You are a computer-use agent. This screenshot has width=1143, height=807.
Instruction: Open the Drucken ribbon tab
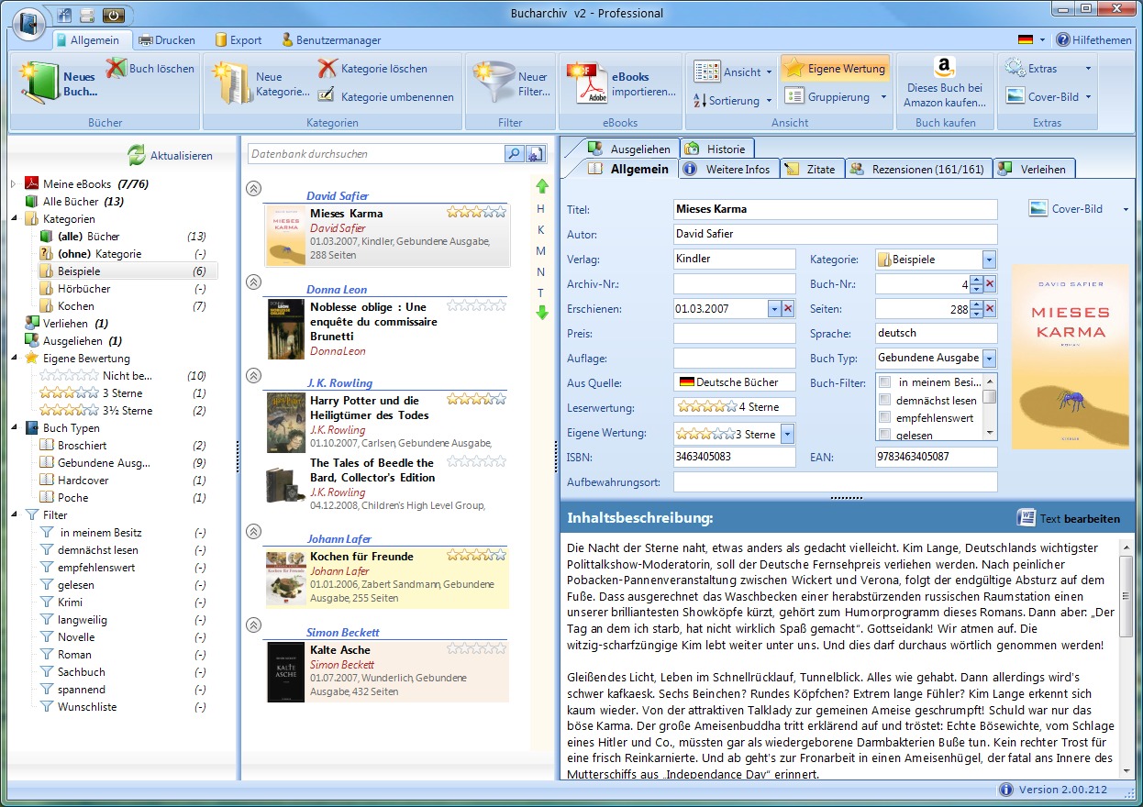pyautogui.click(x=167, y=39)
